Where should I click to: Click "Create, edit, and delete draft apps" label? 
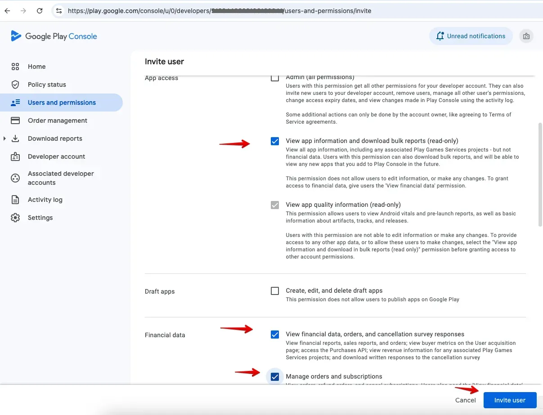[334, 290]
